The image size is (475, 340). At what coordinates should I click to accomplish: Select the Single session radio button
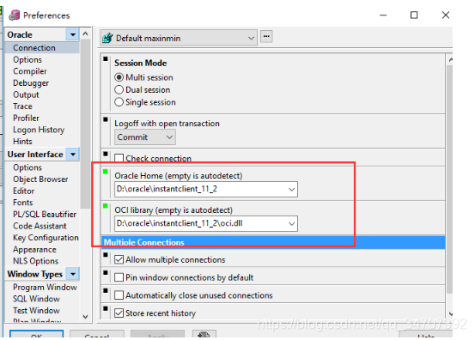tap(119, 102)
